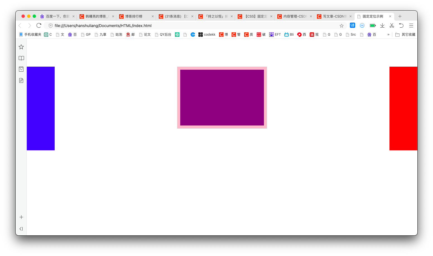Go back to the previous page
The image size is (433, 256).
[x=20, y=26]
